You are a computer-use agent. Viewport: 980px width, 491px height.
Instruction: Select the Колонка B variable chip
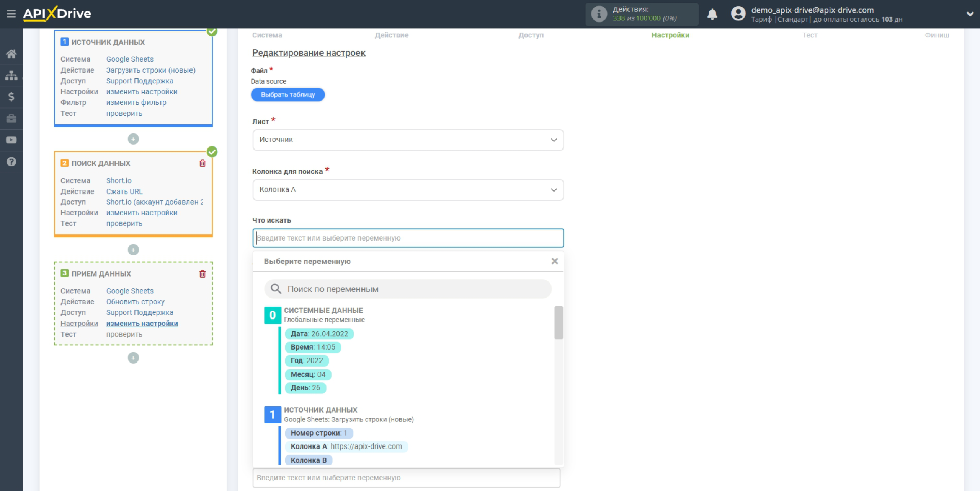tap(309, 460)
